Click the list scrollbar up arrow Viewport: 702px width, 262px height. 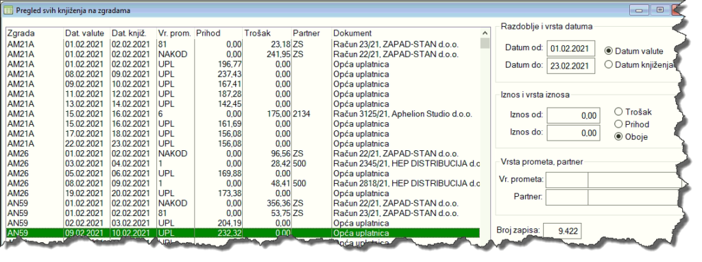[x=485, y=33]
